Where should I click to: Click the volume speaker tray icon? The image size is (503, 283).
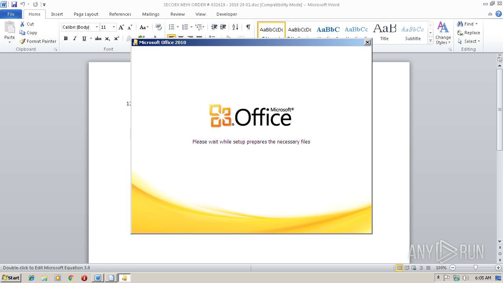466,278
